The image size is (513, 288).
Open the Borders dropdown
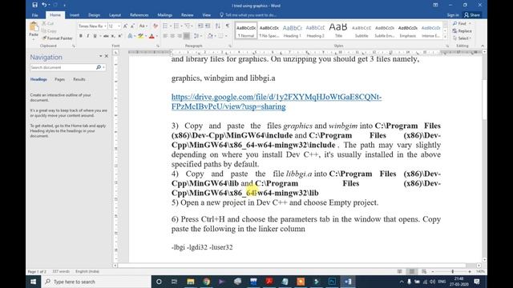[x=226, y=36]
